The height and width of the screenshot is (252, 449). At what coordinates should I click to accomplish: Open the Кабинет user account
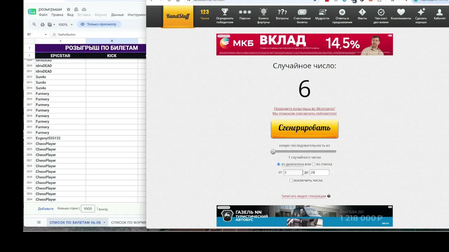pos(440,15)
